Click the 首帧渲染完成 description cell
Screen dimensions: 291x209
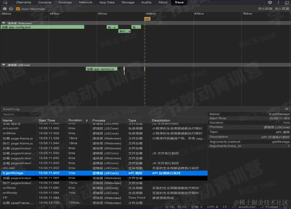(163, 198)
